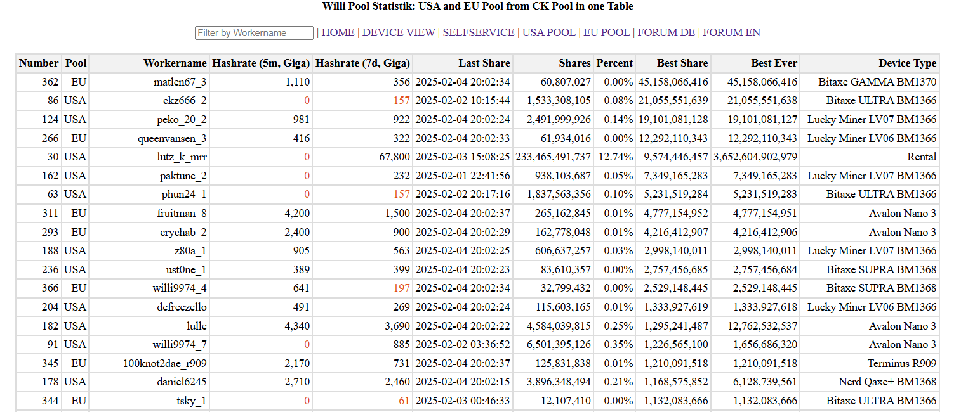Sort by Hashrate (7d, Giga) header
Screen dimensions: 968x412
(x=362, y=63)
